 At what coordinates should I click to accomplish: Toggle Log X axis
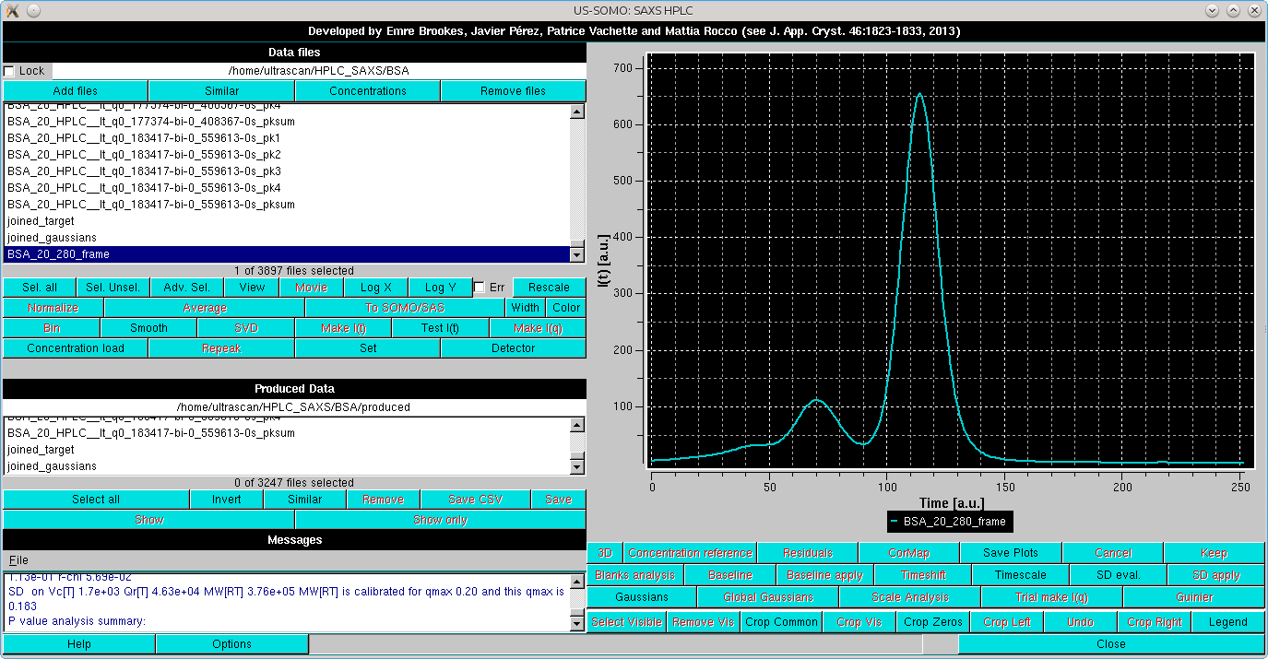point(375,288)
